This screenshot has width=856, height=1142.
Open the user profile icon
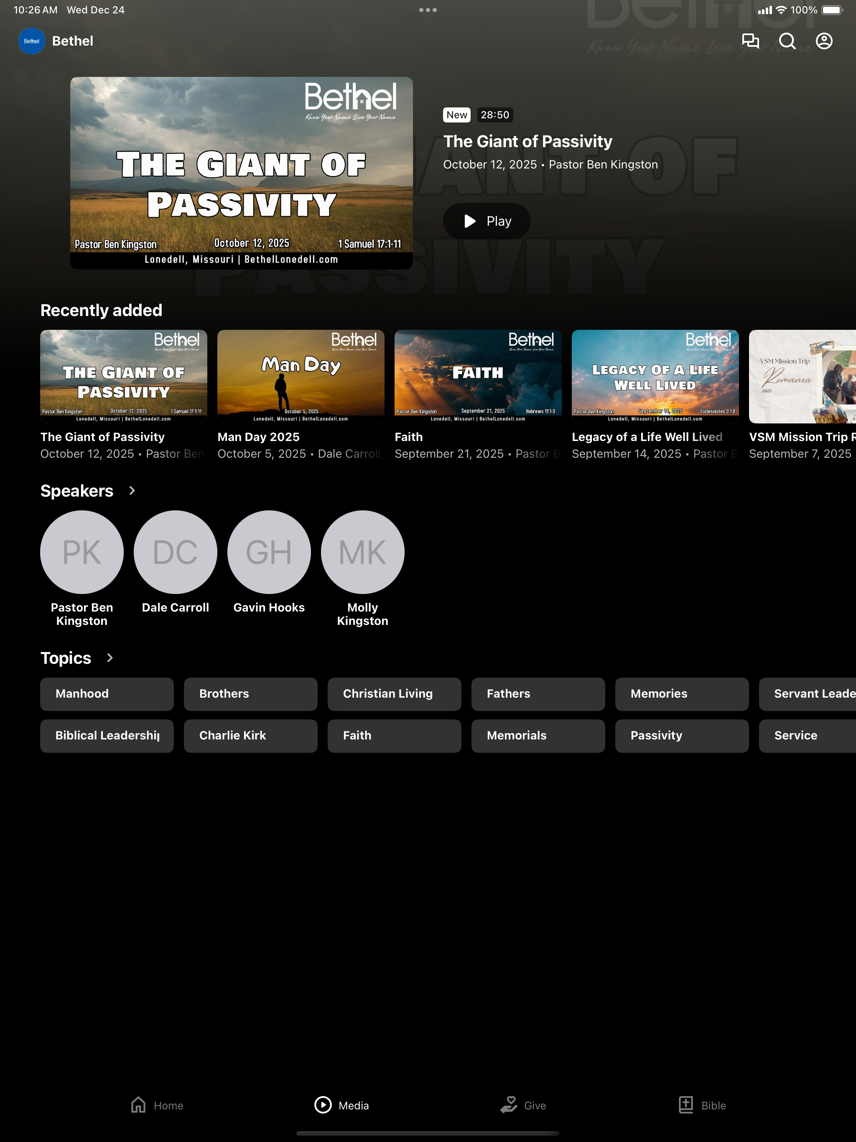point(824,41)
